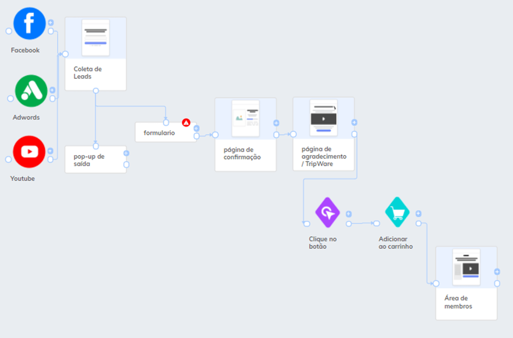
Task: Click the input port of página de agradecimento
Action: pyautogui.click(x=294, y=134)
